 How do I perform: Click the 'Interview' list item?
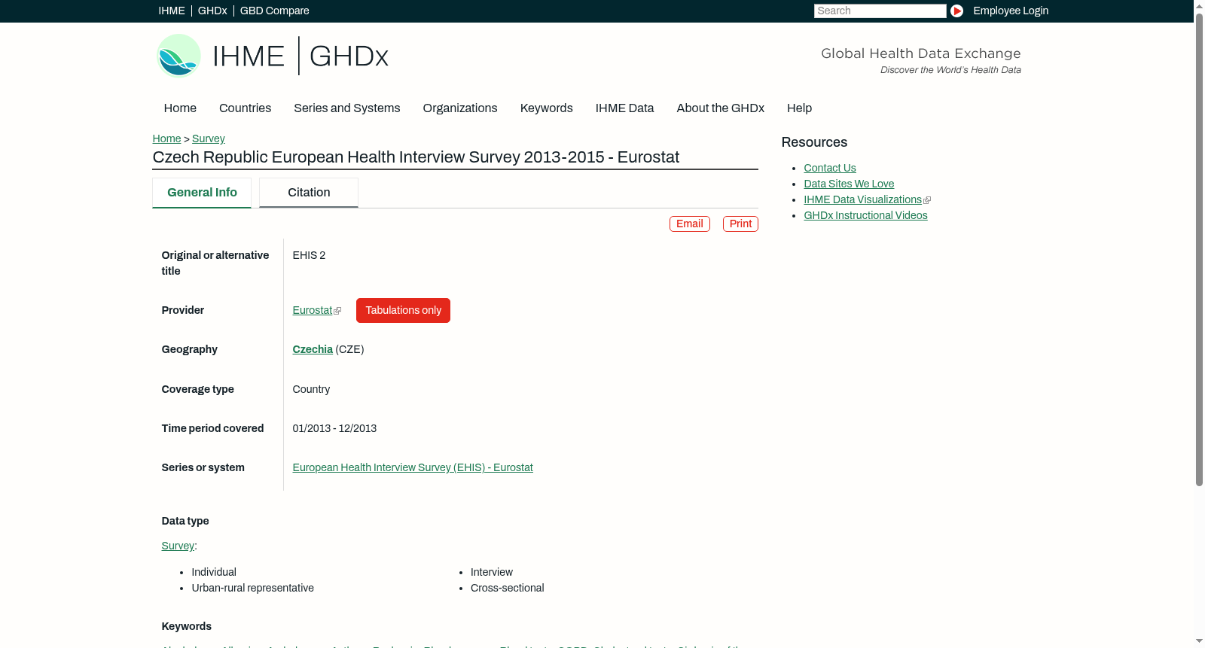click(492, 572)
